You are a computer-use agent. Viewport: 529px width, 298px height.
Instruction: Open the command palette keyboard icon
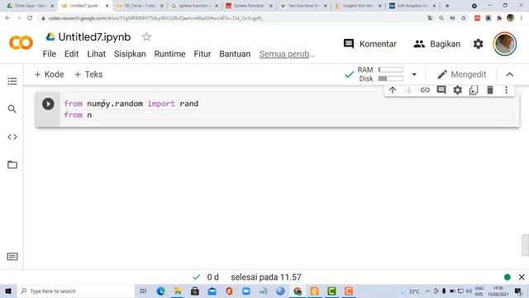(x=12, y=257)
